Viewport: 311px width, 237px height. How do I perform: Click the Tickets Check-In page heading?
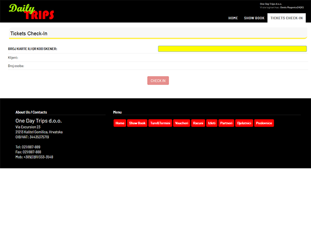[29, 34]
